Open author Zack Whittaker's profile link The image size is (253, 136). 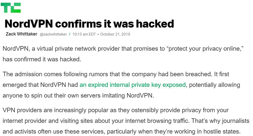[21, 34]
